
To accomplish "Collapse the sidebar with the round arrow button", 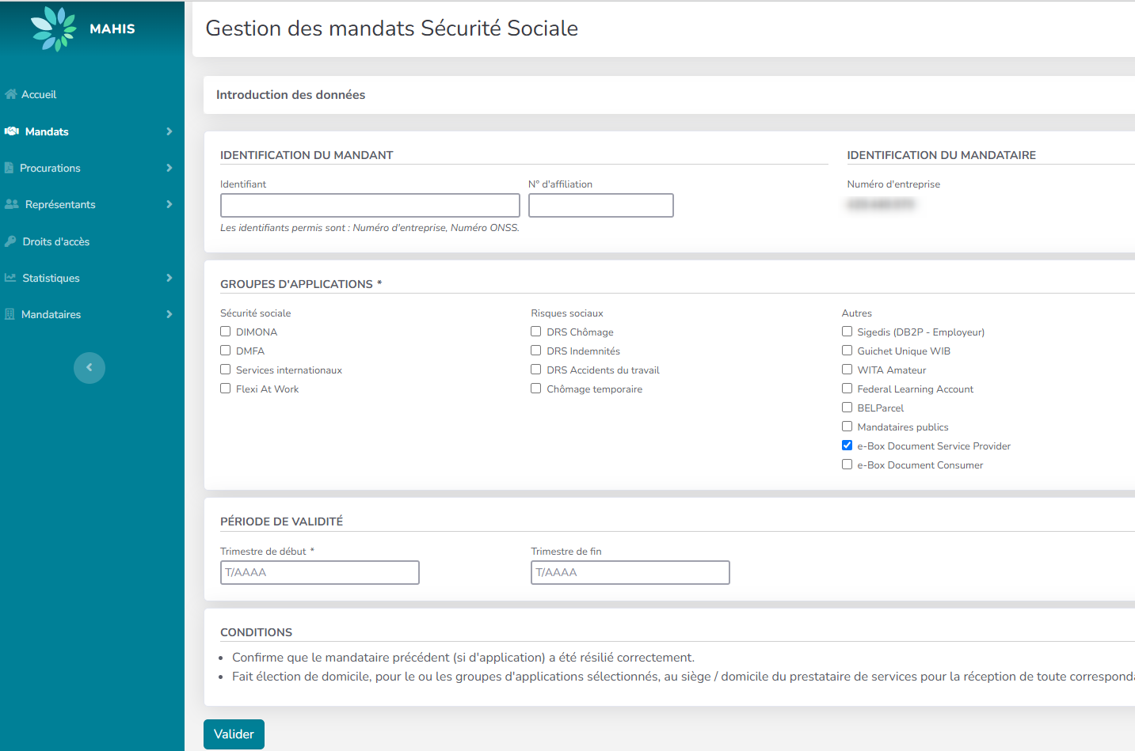I will pos(90,368).
